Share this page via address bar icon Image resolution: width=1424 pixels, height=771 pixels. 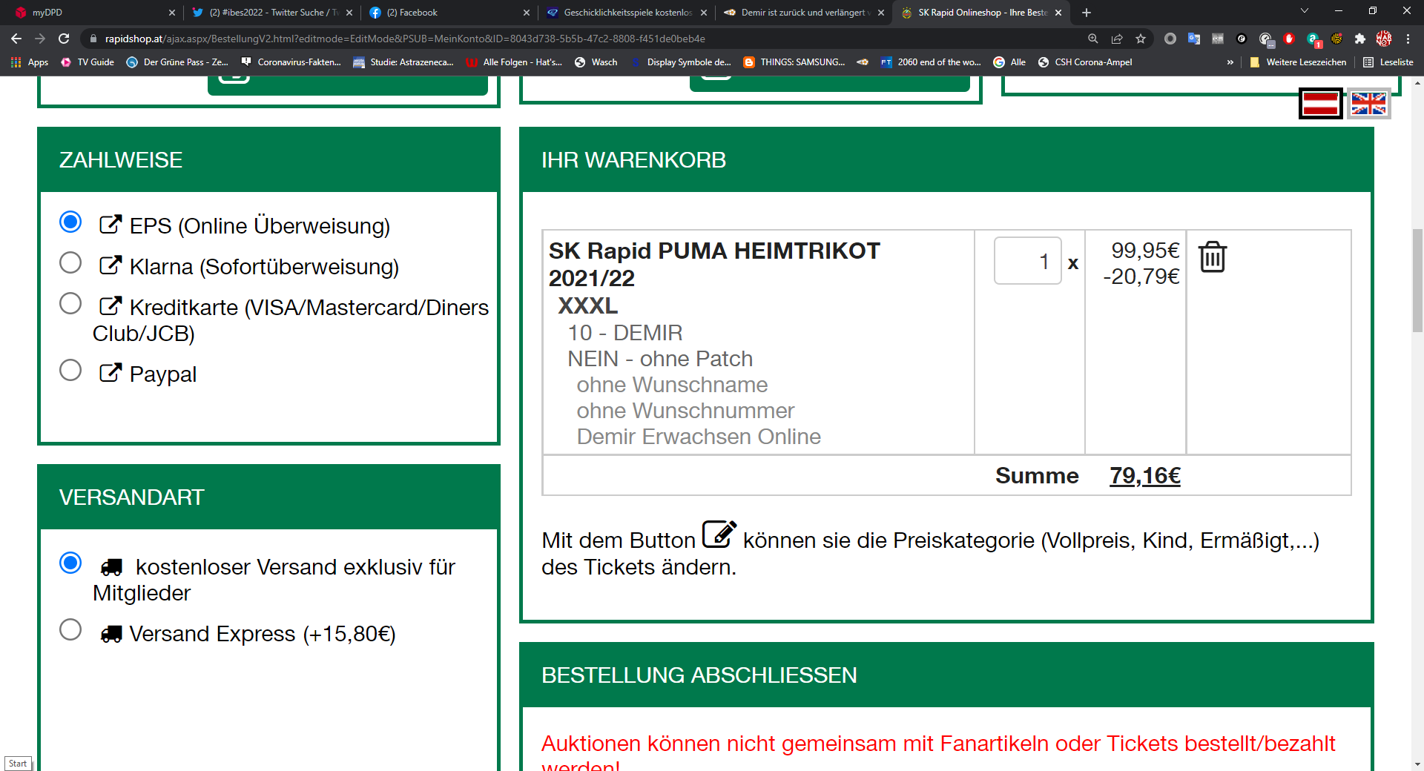(x=1117, y=39)
